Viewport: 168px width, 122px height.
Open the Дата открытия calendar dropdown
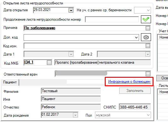pos(71,10)
